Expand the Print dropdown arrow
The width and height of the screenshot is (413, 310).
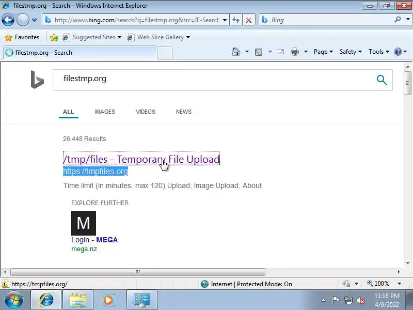tap(306, 52)
